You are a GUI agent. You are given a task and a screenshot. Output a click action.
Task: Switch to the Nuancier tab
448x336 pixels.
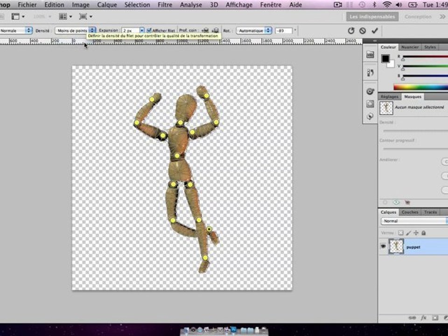pos(410,47)
